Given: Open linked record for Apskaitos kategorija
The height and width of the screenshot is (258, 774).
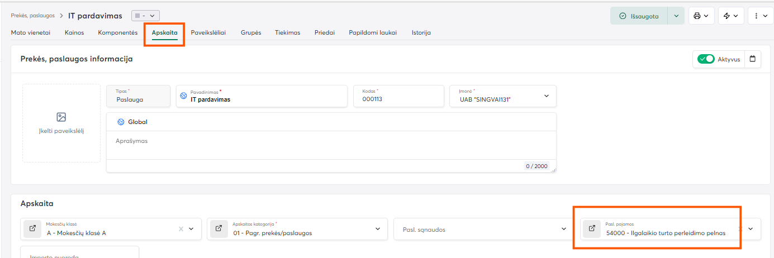Looking at the screenshot, I should [219, 228].
